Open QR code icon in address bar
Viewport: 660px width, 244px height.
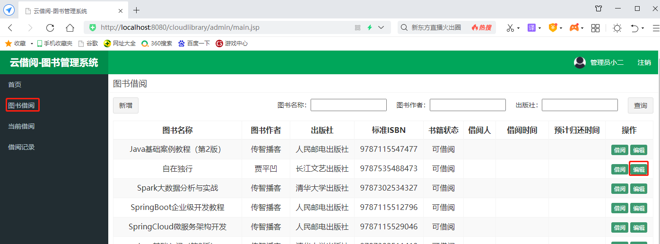tap(358, 28)
